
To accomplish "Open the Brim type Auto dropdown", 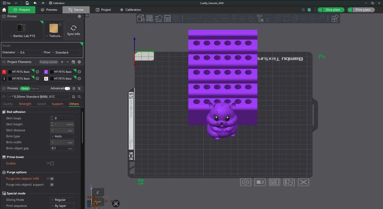I will (62, 136).
